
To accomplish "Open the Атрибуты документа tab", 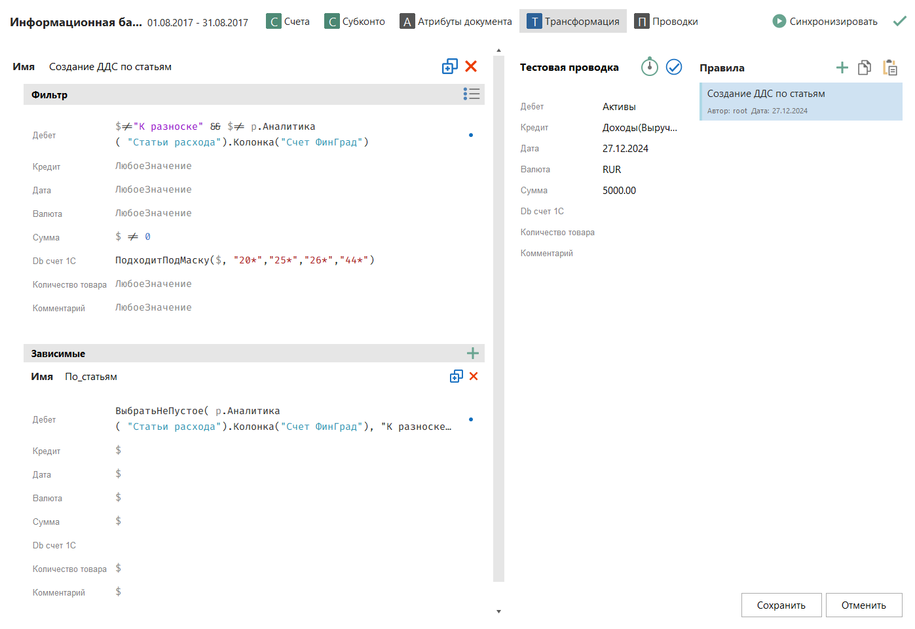I will (456, 22).
